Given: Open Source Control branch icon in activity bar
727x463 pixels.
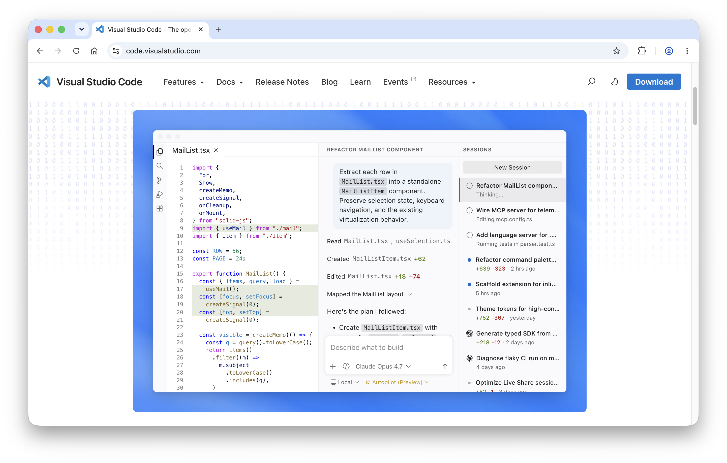Looking at the screenshot, I should tap(160, 180).
